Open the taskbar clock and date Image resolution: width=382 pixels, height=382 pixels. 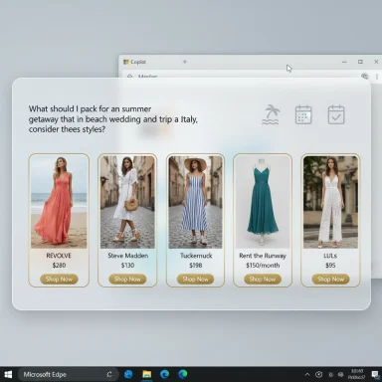pyautogui.click(x=356, y=374)
